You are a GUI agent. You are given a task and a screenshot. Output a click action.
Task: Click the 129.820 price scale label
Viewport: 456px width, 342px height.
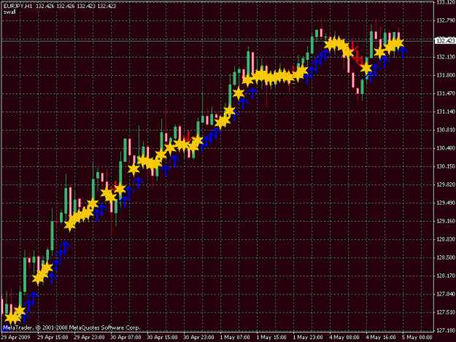[x=446, y=184]
